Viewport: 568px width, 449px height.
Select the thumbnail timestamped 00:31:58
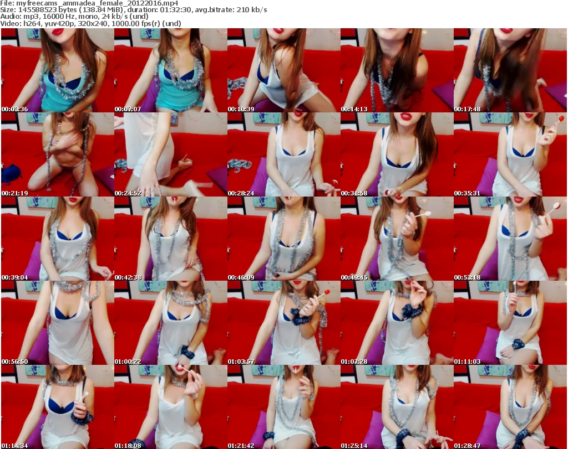[x=397, y=154]
